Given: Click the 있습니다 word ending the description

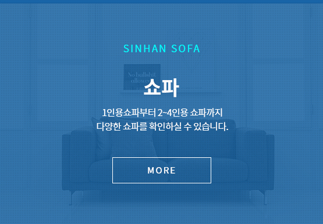Looking at the screenshot, I should click(211, 127).
